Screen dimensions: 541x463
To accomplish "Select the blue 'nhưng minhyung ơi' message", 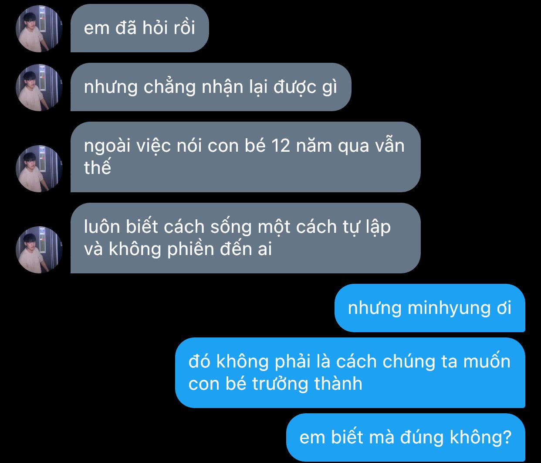I will pos(430,308).
